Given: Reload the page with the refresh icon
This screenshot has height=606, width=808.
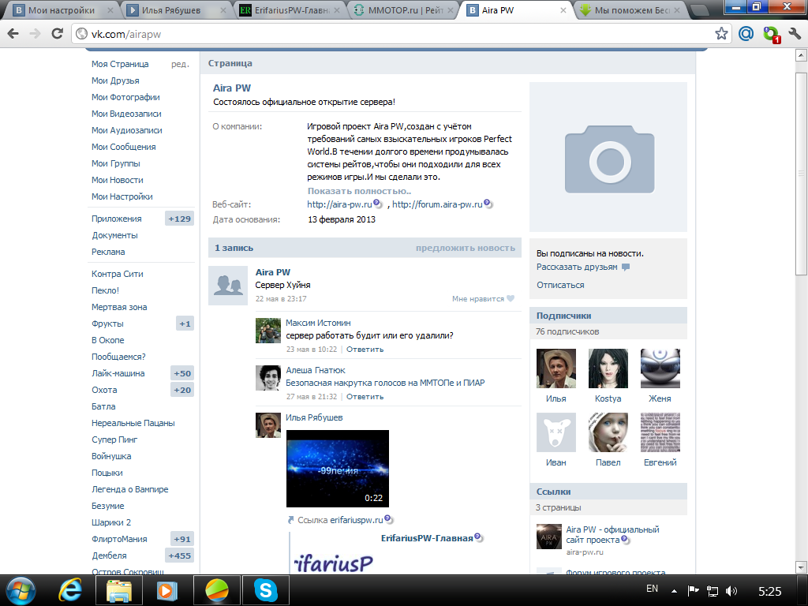Looking at the screenshot, I should [x=57, y=34].
